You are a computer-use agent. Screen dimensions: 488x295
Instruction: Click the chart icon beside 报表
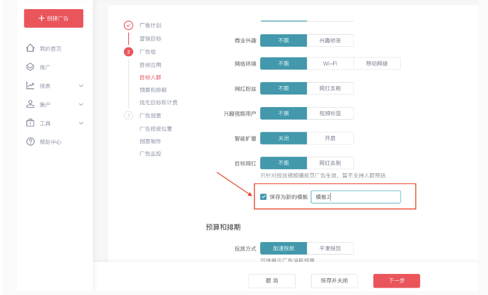31,86
